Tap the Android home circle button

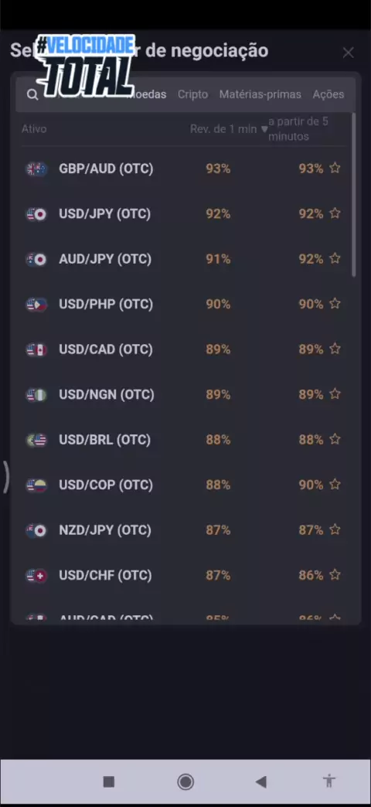tap(185, 781)
